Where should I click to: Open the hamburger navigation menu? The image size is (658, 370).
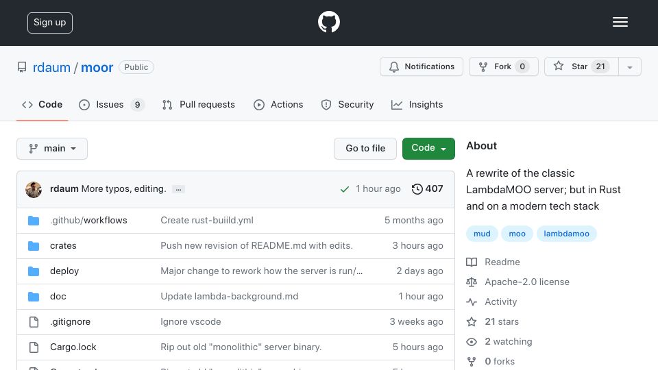(620, 22)
